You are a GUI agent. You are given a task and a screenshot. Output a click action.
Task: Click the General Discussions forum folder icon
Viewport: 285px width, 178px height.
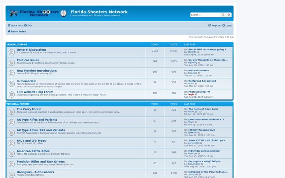[x=11, y=52]
